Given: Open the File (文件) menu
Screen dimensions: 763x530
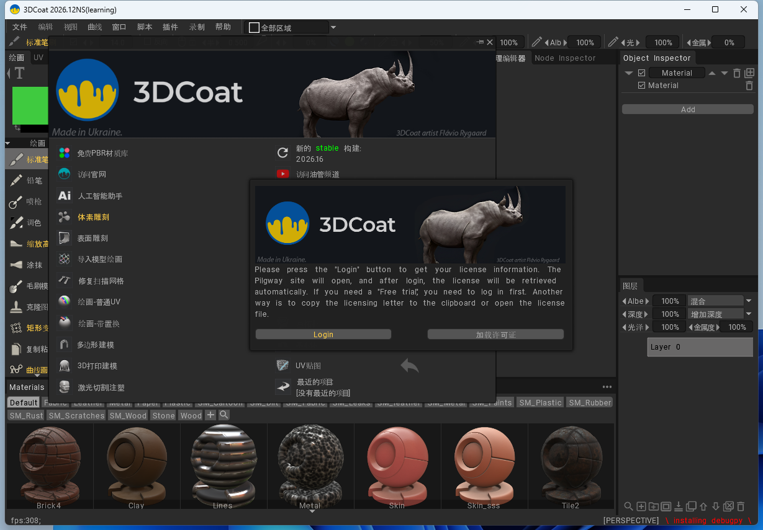Looking at the screenshot, I should pos(20,27).
